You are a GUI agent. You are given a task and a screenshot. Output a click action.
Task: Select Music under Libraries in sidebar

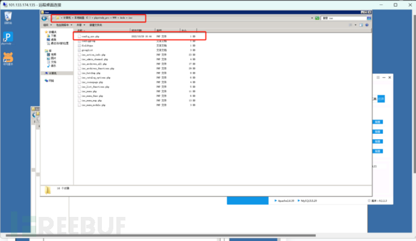[53, 65]
